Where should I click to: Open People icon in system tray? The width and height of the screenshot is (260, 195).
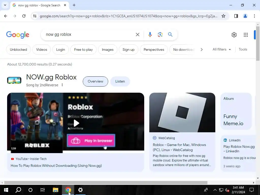pos(206,190)
